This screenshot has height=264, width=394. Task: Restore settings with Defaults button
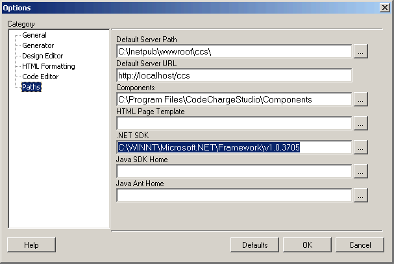tap(255, 245)
